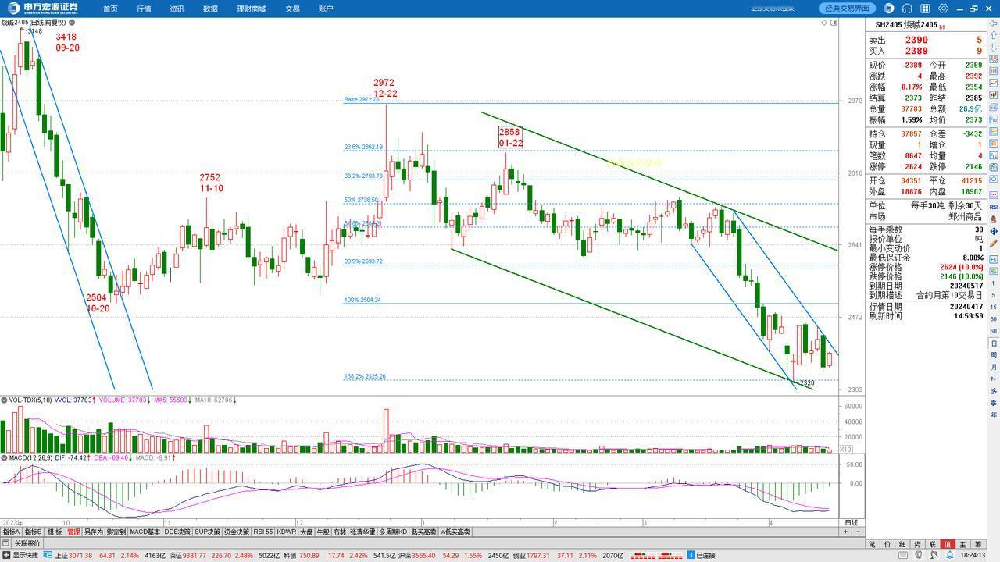Click the X10 volume scale label
This screenshot has width=1000, height=562.
coord(846,450)
